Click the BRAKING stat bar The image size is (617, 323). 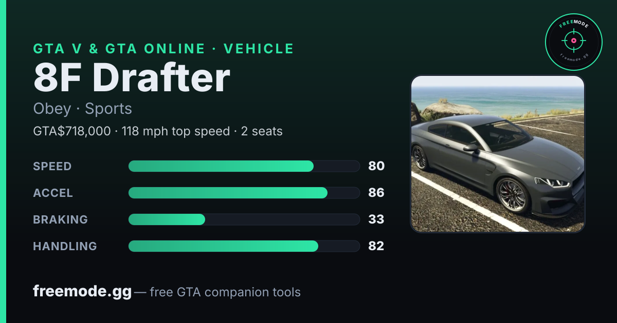pyautogui.click(x=244, y=219)
